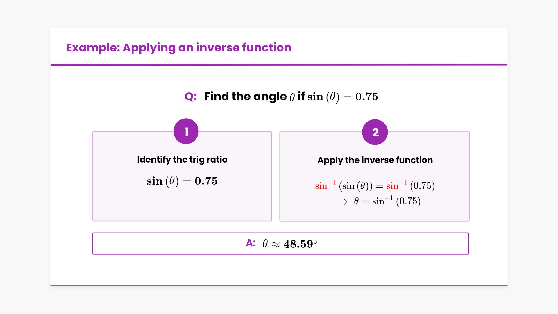Viewport: 558px width, 314px height.
Task: Select the slide title "Example: Applying an inverse function"
Action: pos(178,47)
